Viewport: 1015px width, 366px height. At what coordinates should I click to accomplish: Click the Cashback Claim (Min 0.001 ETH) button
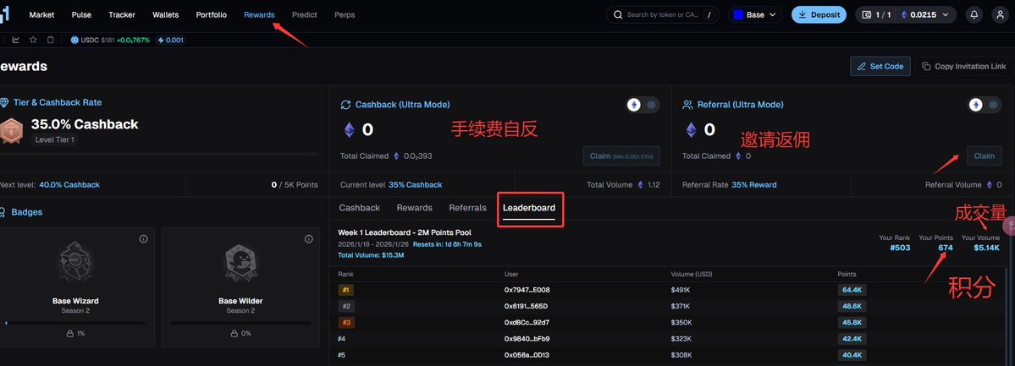point(621,156)
